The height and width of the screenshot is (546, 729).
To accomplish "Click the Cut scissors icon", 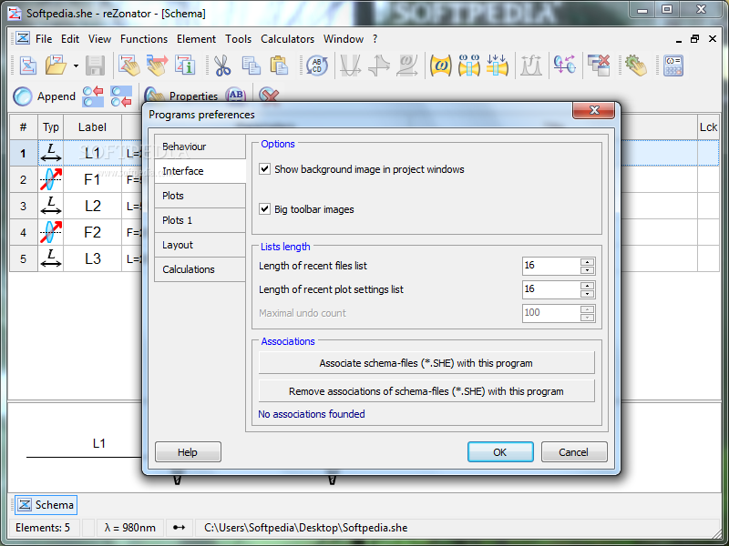I will pyautogui.click(x=222, y=66).
